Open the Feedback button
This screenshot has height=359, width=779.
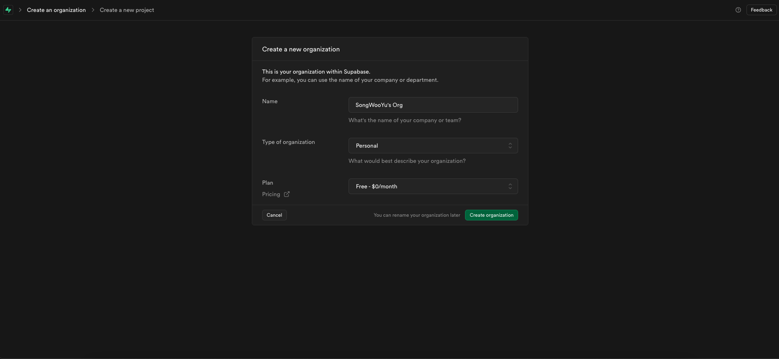761,10
